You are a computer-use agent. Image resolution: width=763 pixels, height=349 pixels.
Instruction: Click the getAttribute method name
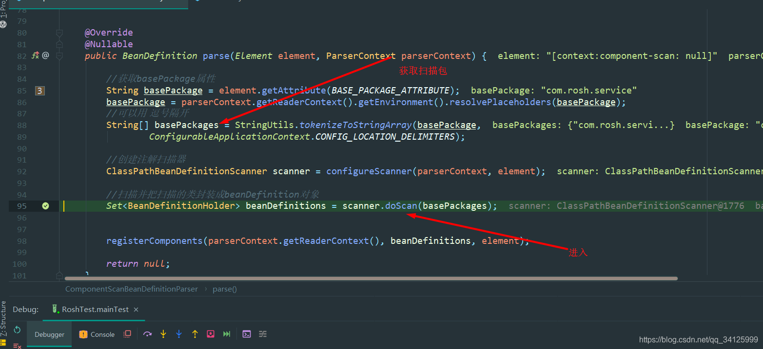[294, 91]
